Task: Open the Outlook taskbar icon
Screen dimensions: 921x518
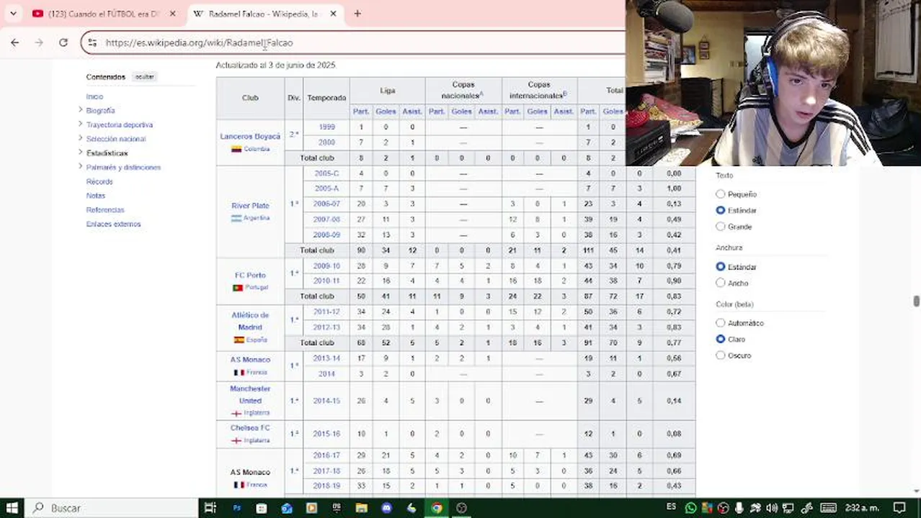Action: click(x=287, y=508)
